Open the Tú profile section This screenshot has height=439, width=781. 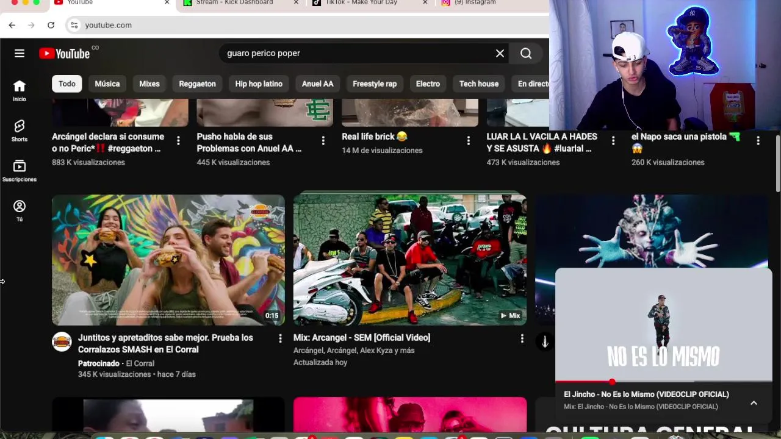tap(20, 211)
